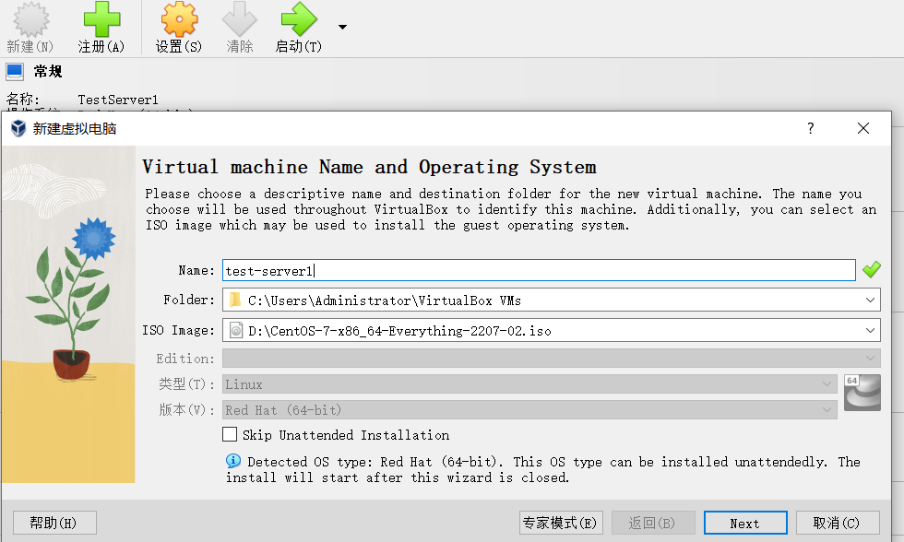Click the disc icon in ISO Image field

pyautogui.click(x=236, y=330)
